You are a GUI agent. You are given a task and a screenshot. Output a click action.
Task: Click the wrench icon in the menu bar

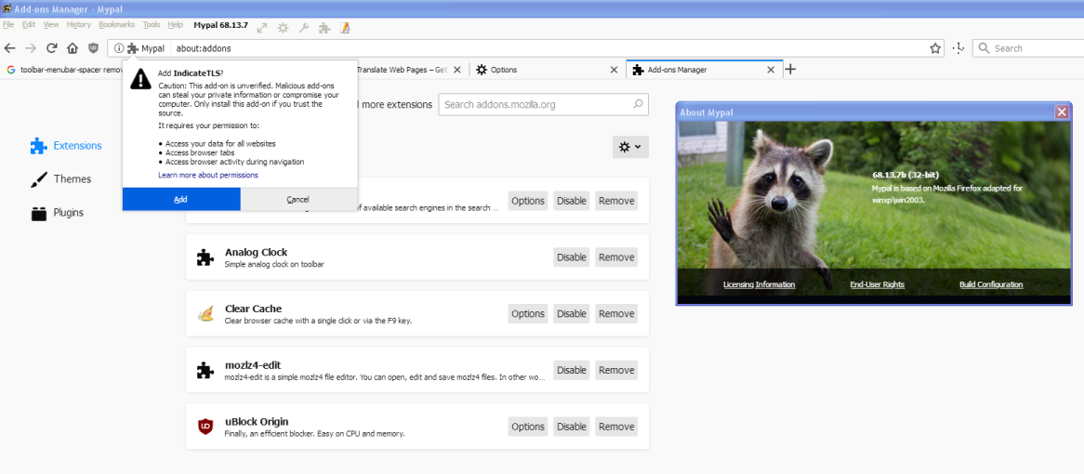303,28
